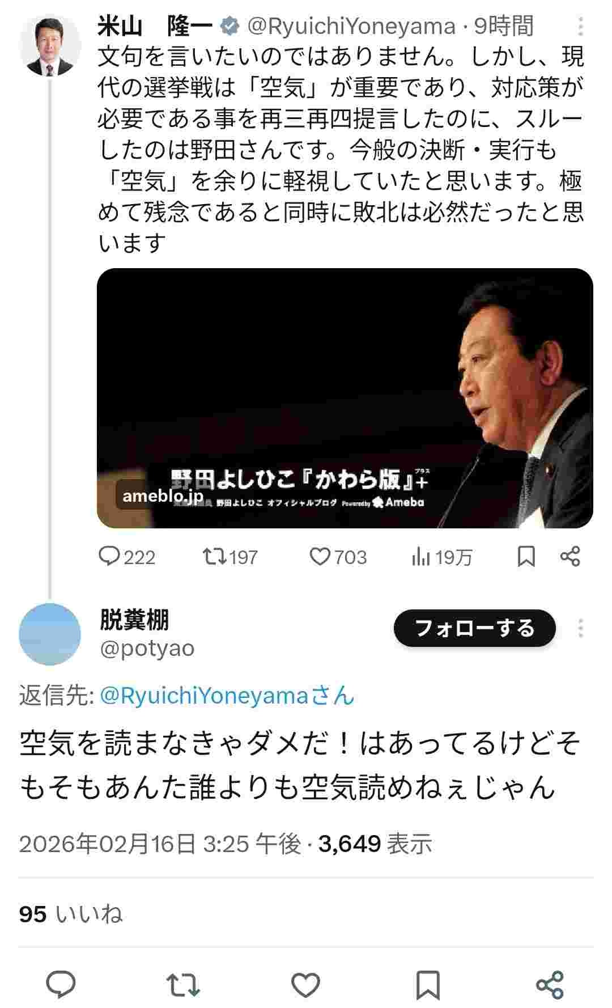Image resolution: width=612 pixels, height=1008 pixels.
Task: Open more options for Yoneyama's tweet
Action: coord(581,27)
